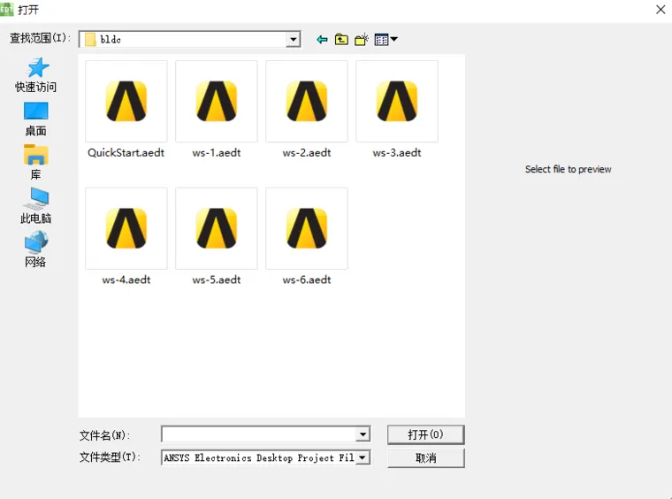Click the ws-1.aedt file name label
672x499 pixels.
(217, 152)
